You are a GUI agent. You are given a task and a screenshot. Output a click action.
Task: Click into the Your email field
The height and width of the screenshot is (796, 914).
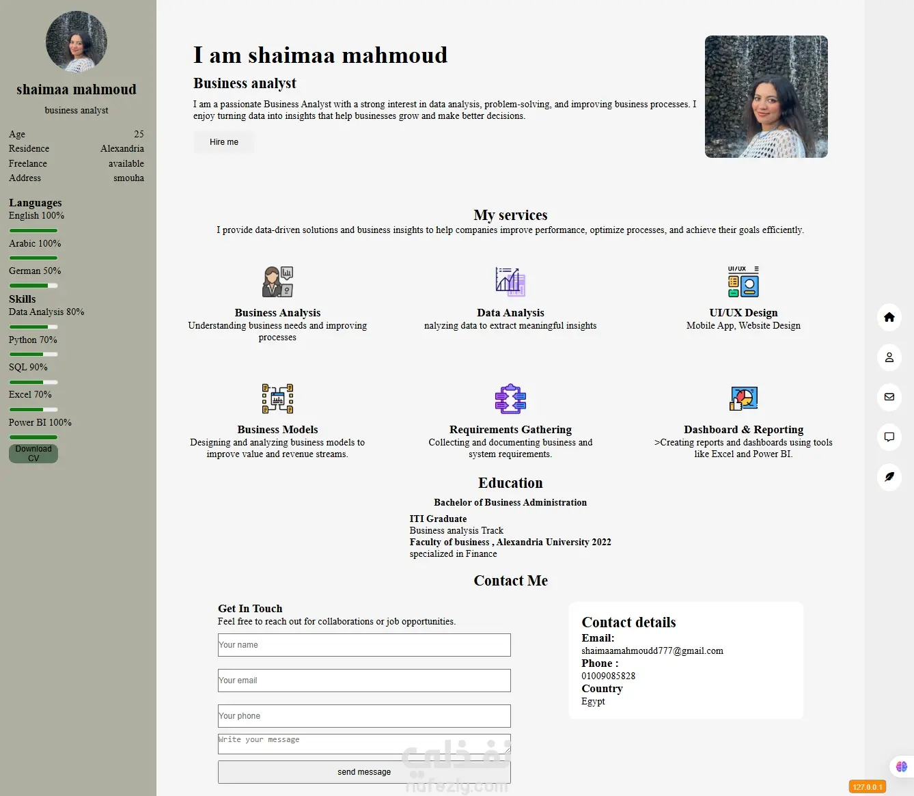click(x=364, y=681)
